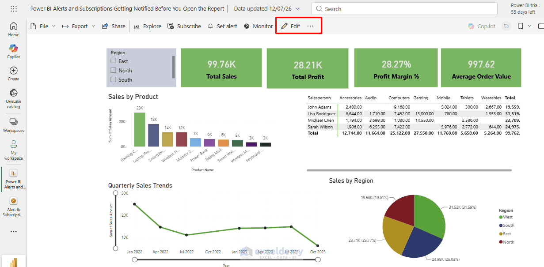Select Power BI Alerts report in sidebar
This screenshot has width=544, height=267.
(x=14, y=178)
